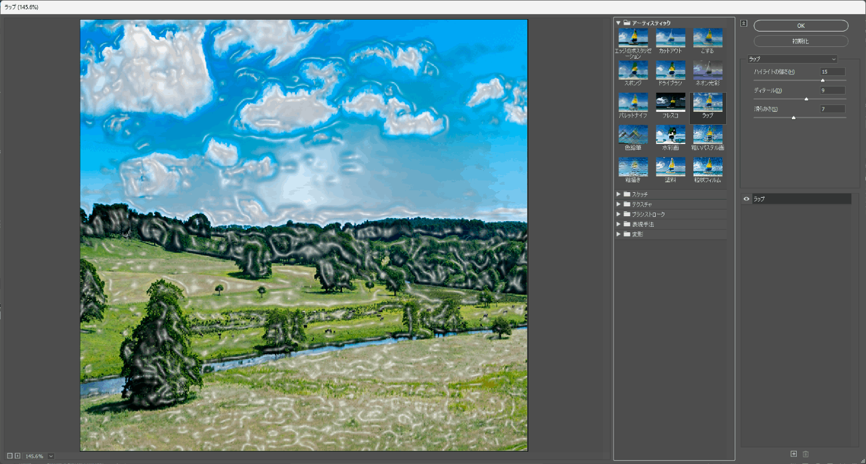
Task: Open the ラップ filter selection dropdown
Action: pos(792,59)
